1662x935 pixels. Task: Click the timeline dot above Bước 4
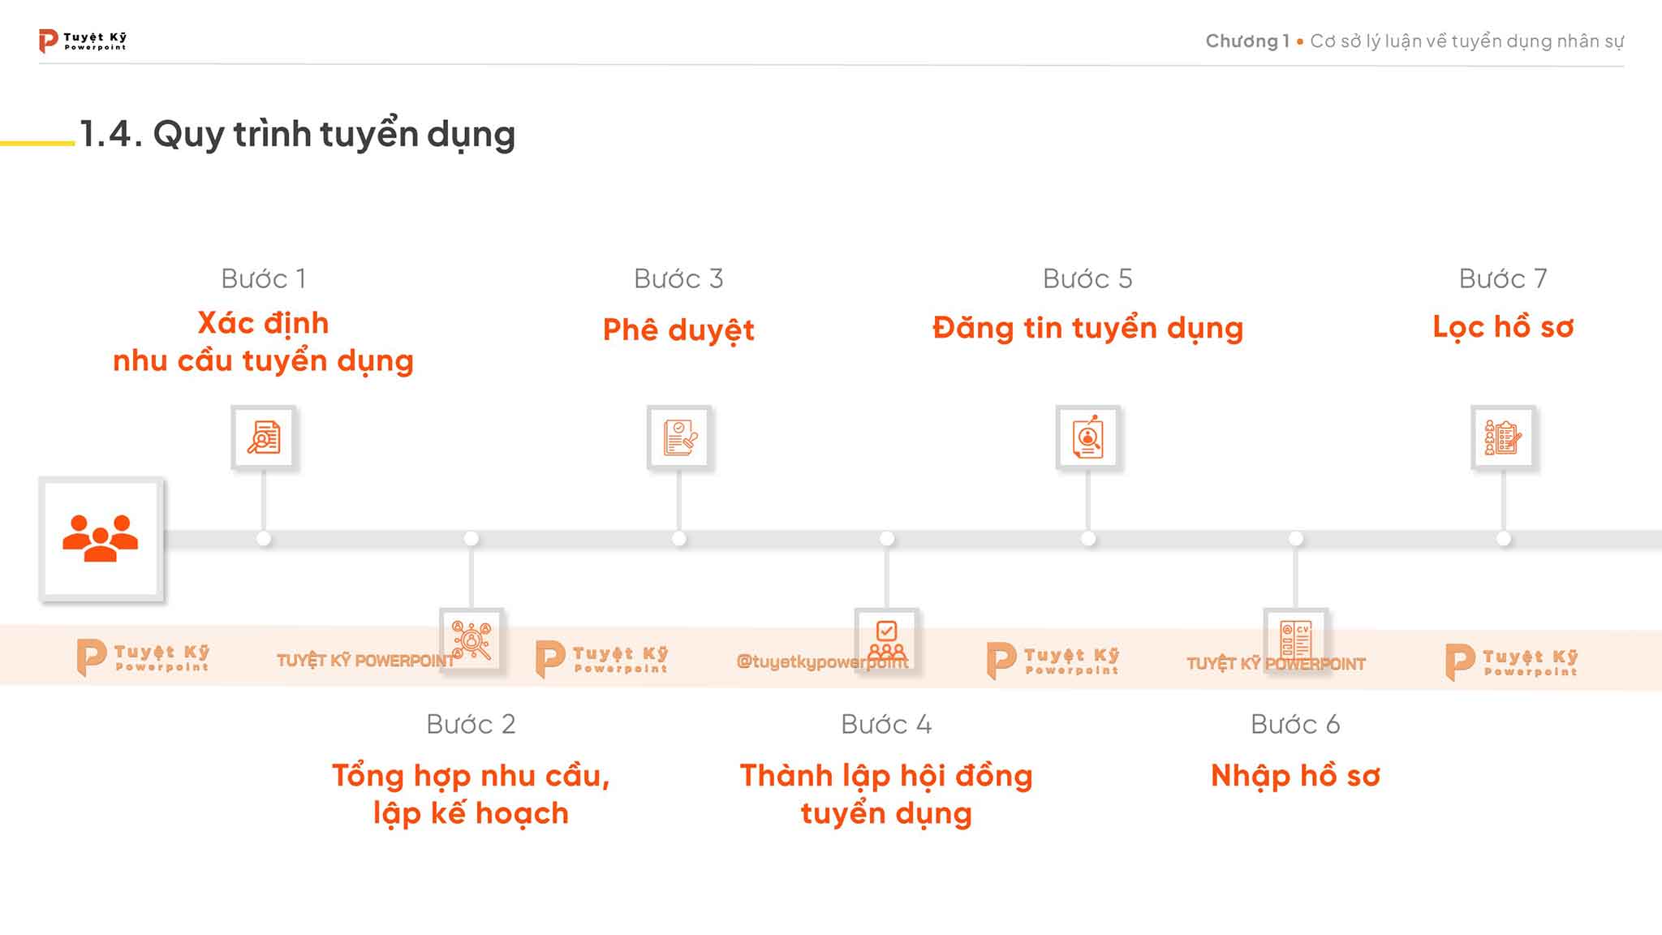tap(887, 538)
